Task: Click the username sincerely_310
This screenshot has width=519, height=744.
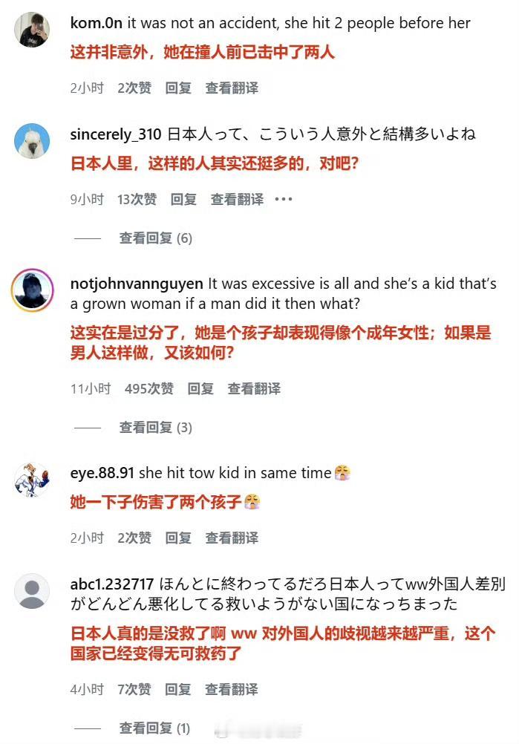Action: click(116, 134)
